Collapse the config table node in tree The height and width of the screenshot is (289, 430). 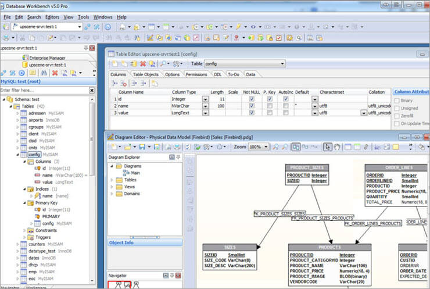17,155
